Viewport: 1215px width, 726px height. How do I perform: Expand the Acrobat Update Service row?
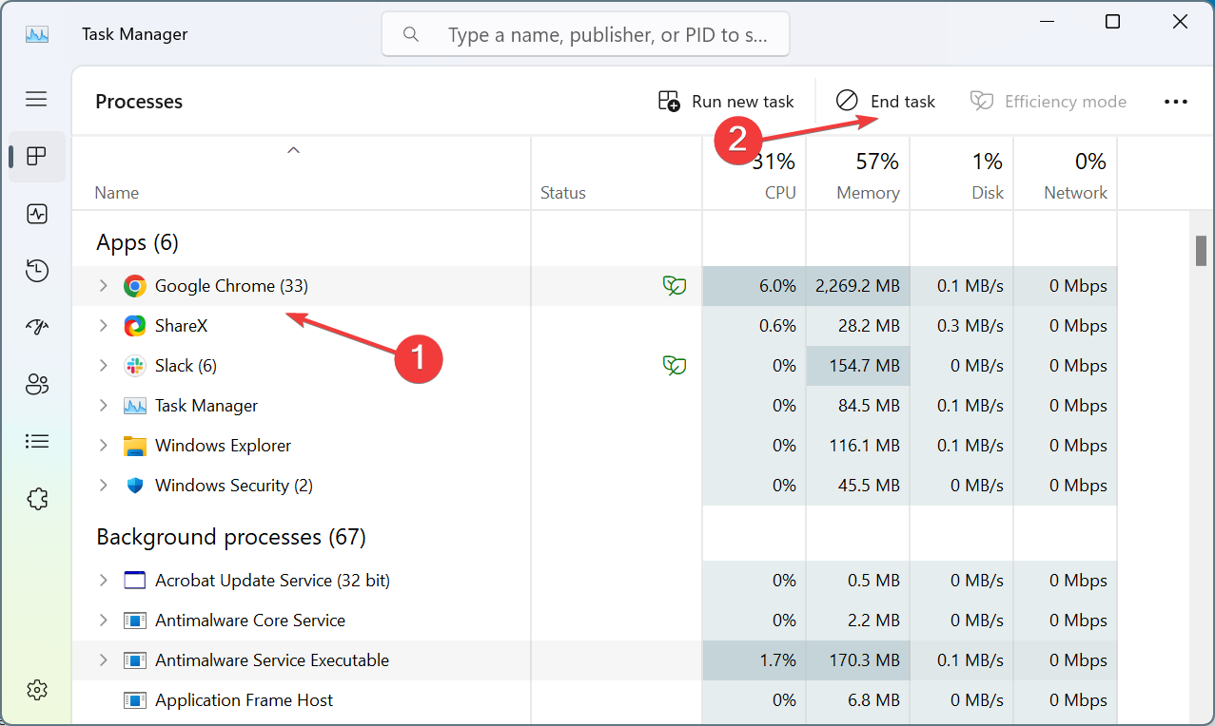coord(104,581)
